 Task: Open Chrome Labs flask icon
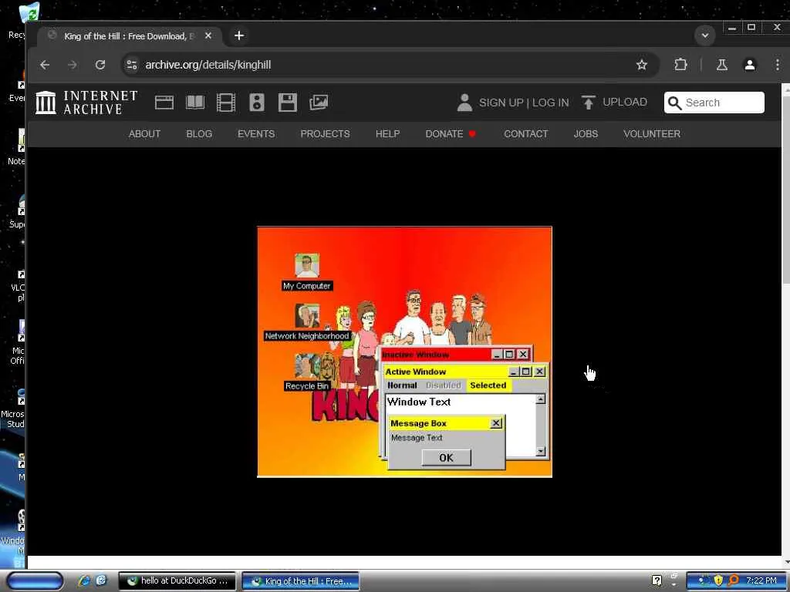coord(721,65)
